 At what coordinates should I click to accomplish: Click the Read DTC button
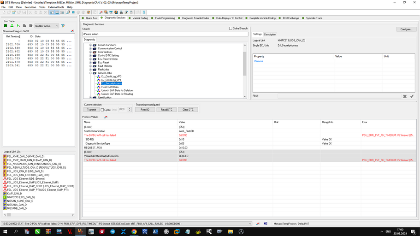click(x=166, y=110)
